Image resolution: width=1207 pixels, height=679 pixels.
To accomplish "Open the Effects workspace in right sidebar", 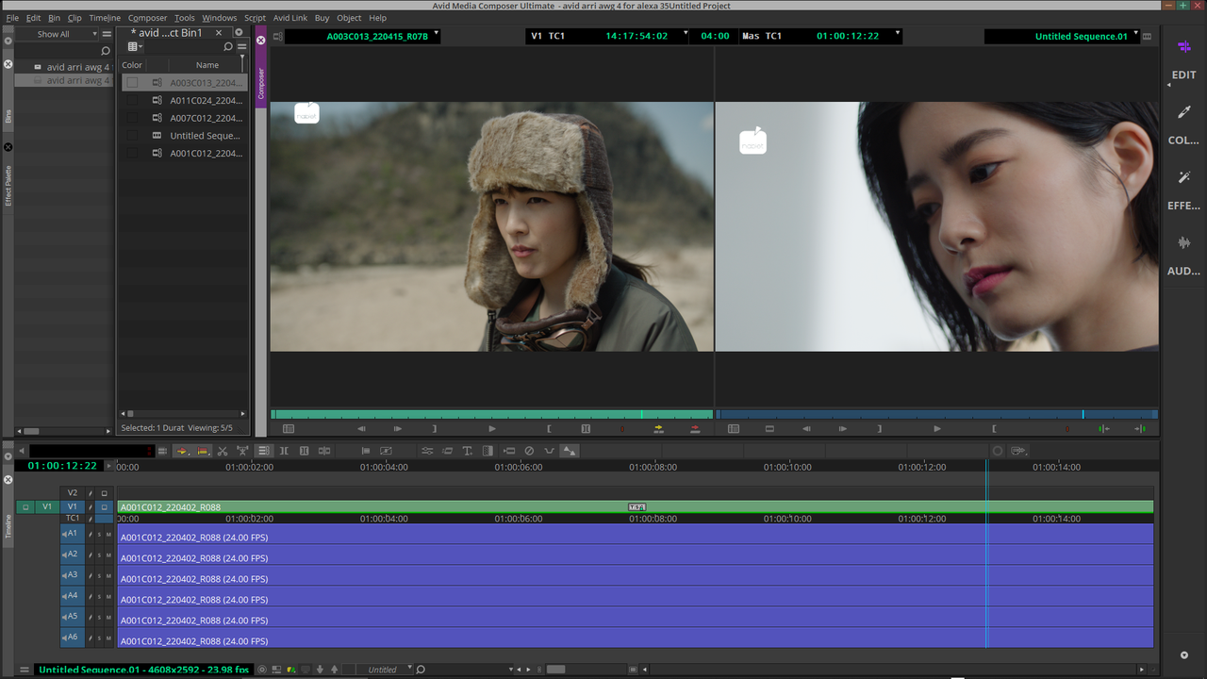I will [1183, 190].
